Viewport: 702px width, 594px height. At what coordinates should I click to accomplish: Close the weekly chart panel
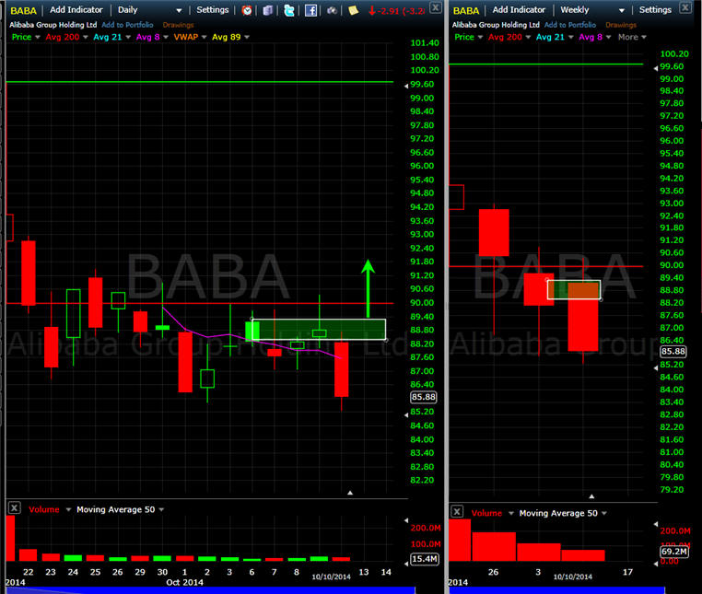click(685, 7)
